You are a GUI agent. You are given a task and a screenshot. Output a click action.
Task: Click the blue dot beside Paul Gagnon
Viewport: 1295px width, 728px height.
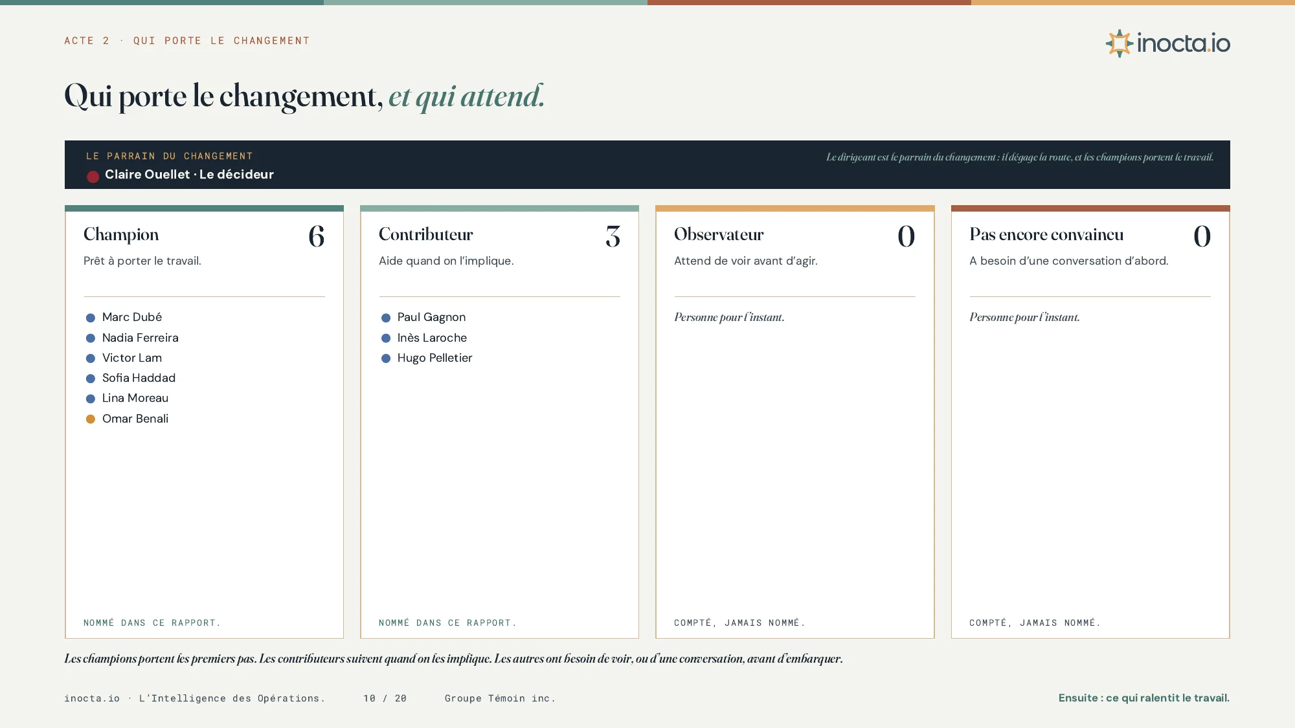point(386,318)
